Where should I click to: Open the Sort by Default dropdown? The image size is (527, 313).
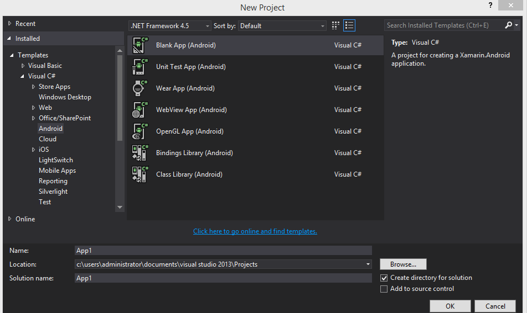[282, 26]
